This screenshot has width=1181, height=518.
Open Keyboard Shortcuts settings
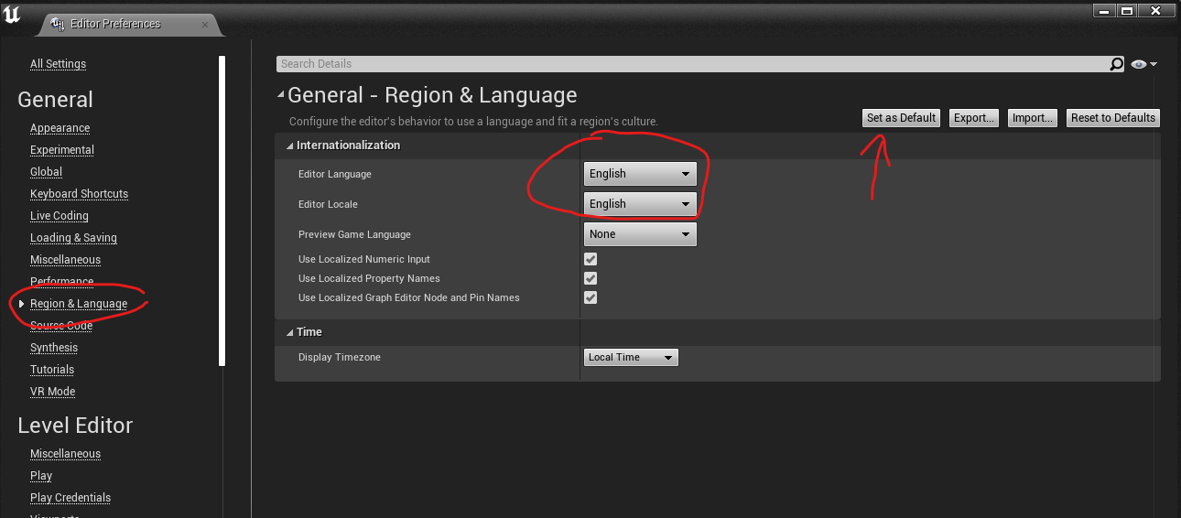[79, 194]
